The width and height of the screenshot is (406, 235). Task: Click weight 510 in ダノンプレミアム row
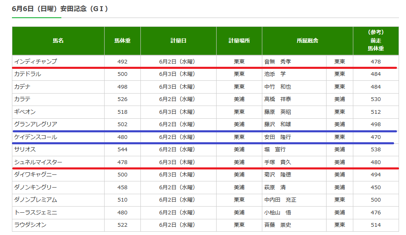pos(122,200)
